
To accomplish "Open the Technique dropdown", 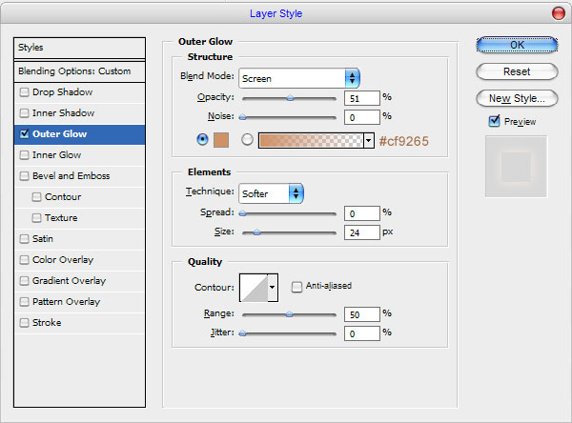I will point(271,193).
